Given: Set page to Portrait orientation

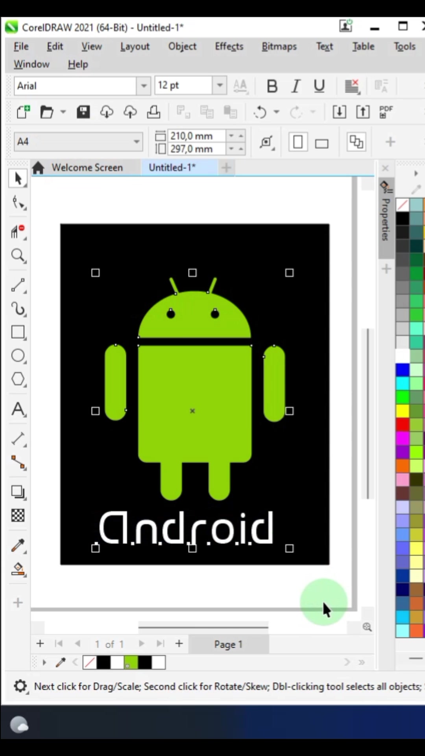Looking at the screenshot, I should pyautogui.click(x=298, y=142).
